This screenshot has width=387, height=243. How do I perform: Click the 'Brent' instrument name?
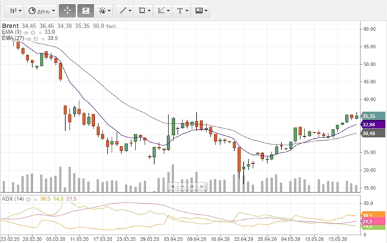(x=10, y=26)
